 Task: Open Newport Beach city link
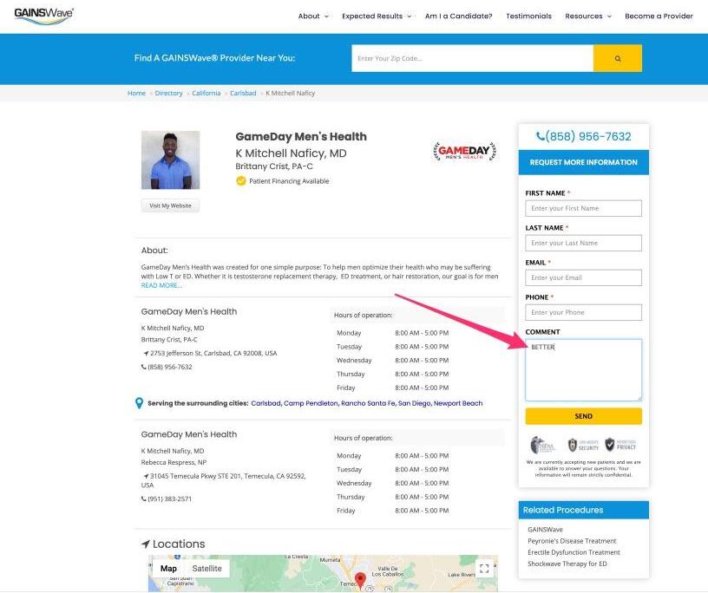pyautogui.click(x=458, y=403)
